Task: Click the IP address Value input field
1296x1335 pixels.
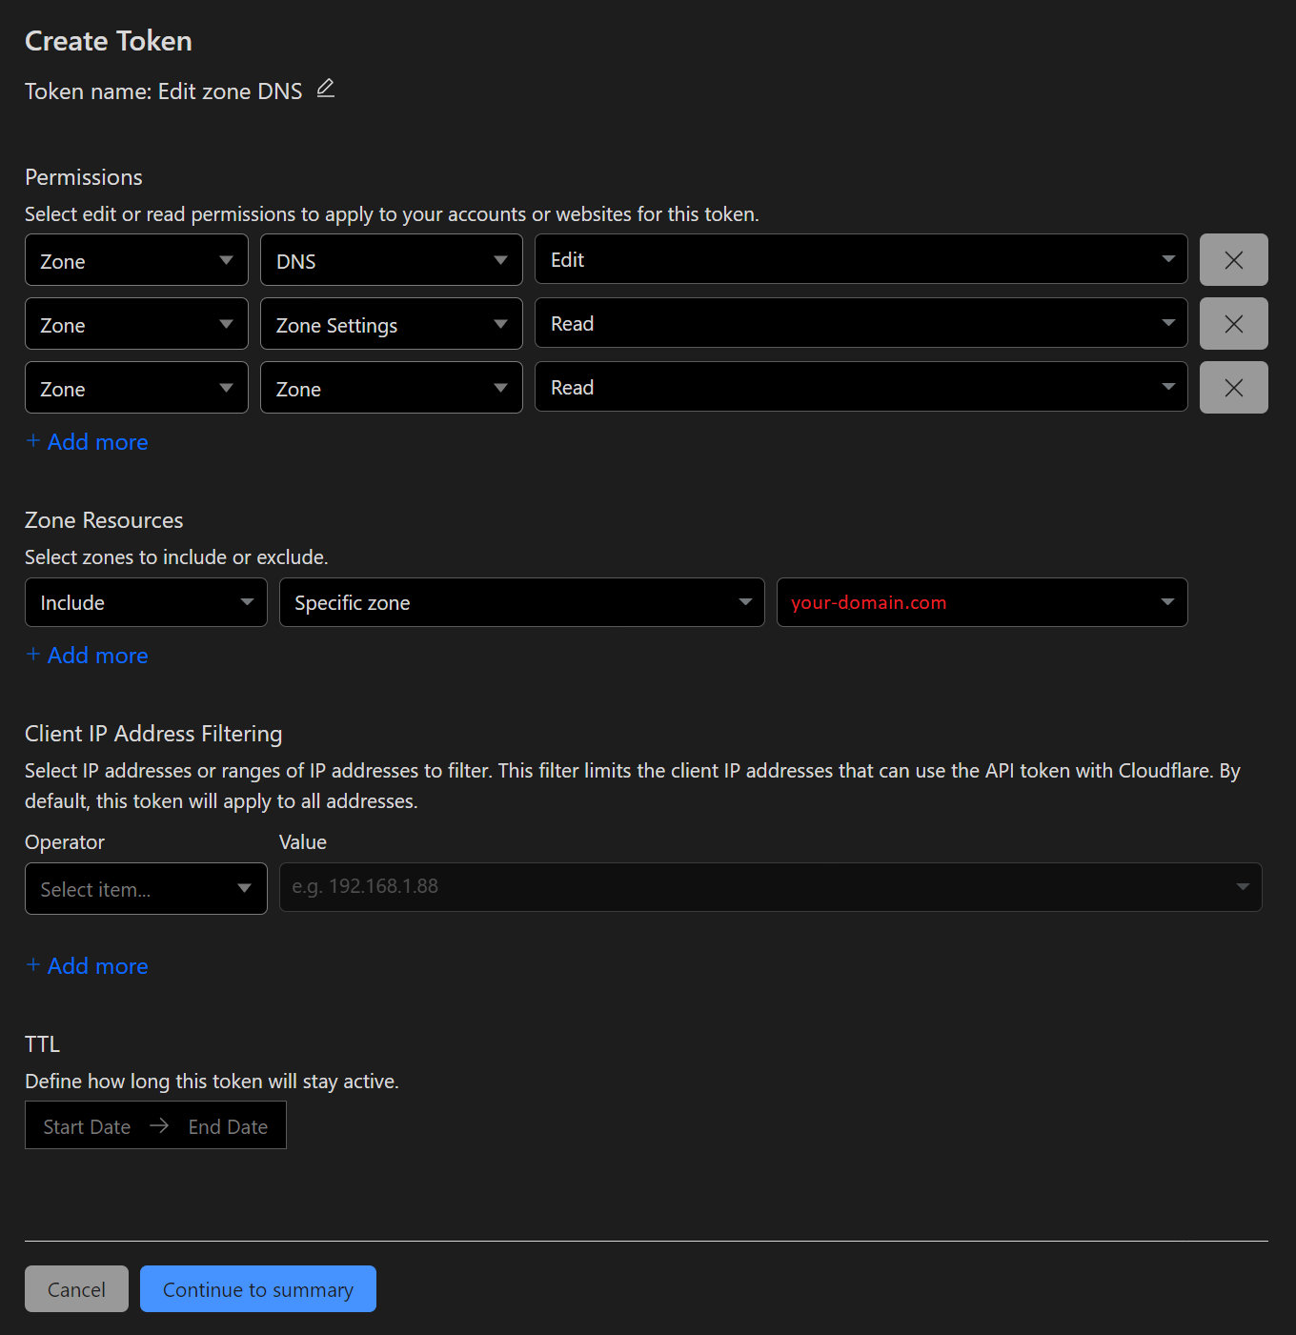Action: coord(753,887)
